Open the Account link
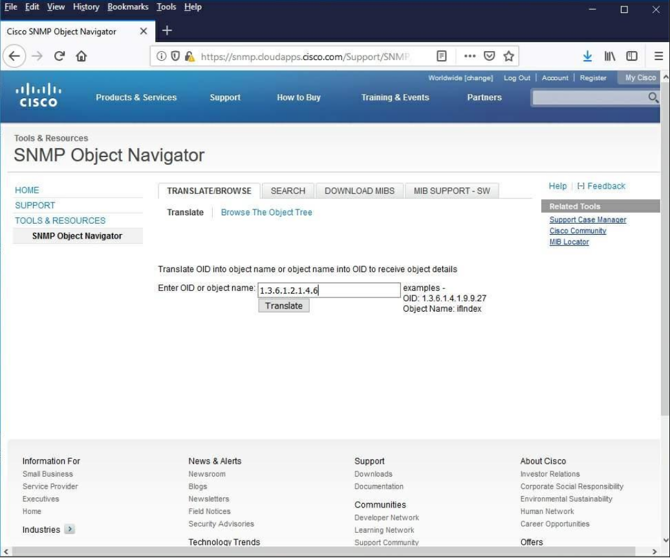 tap(555, 78)
